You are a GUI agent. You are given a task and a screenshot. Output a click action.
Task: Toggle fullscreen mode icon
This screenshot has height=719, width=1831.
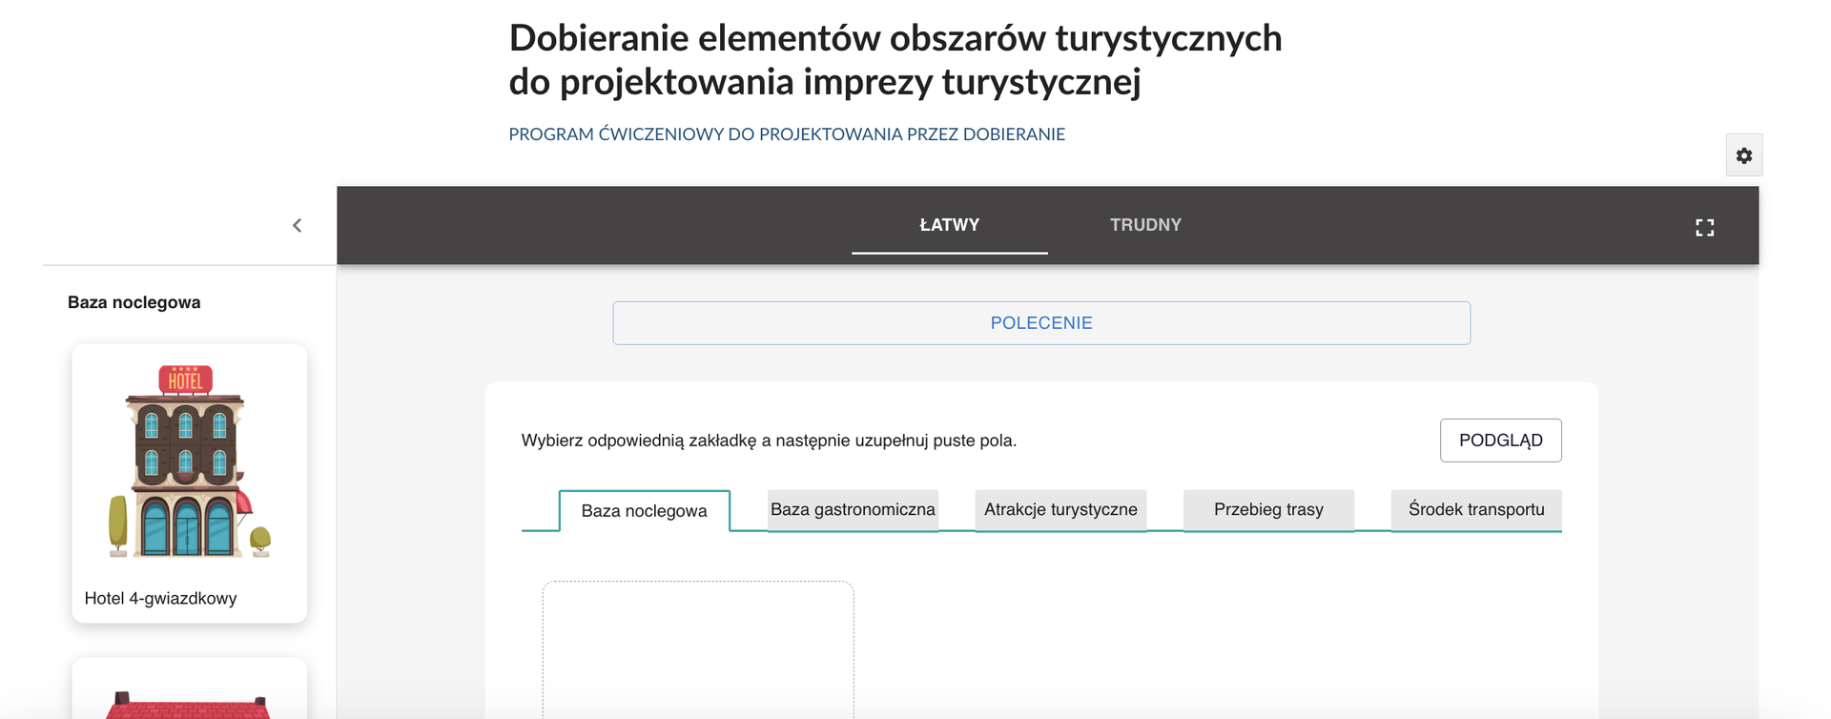[x=1704, y=227]
